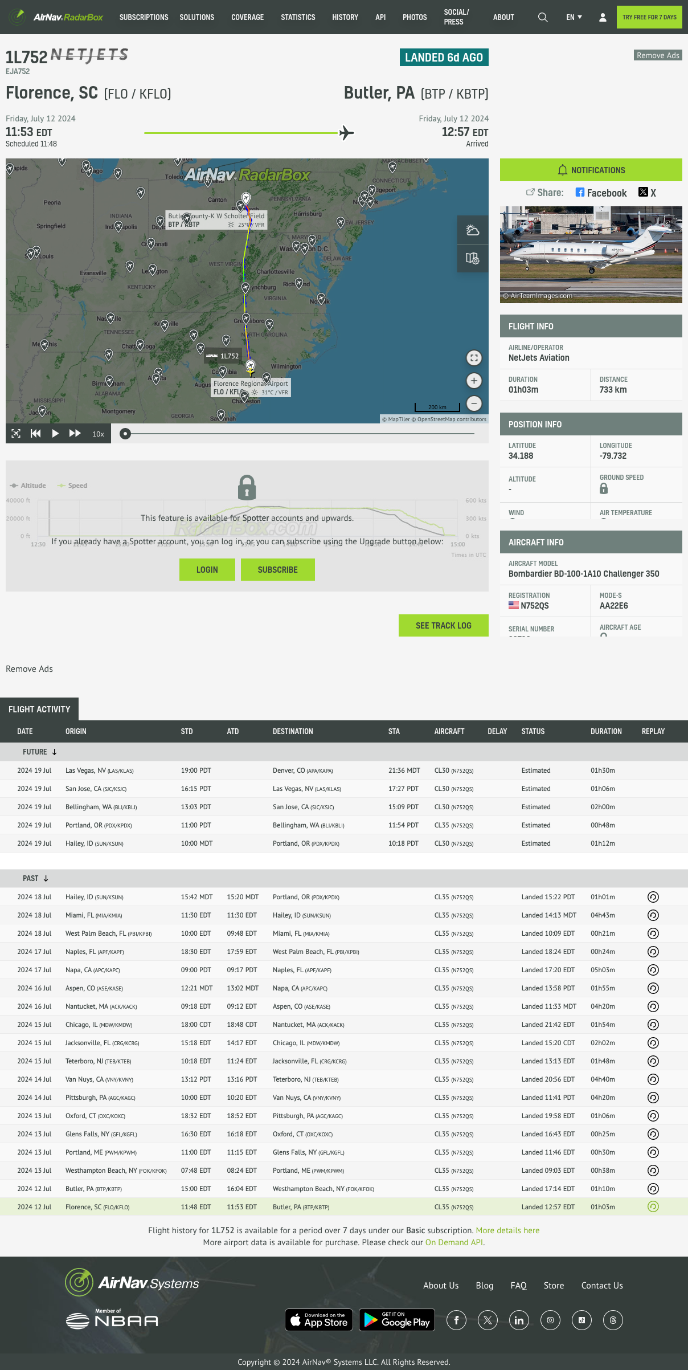This screenshot has height=1370, width=688.
Task: Sort by the STATUS column header
Action: (x=533, y=731)
